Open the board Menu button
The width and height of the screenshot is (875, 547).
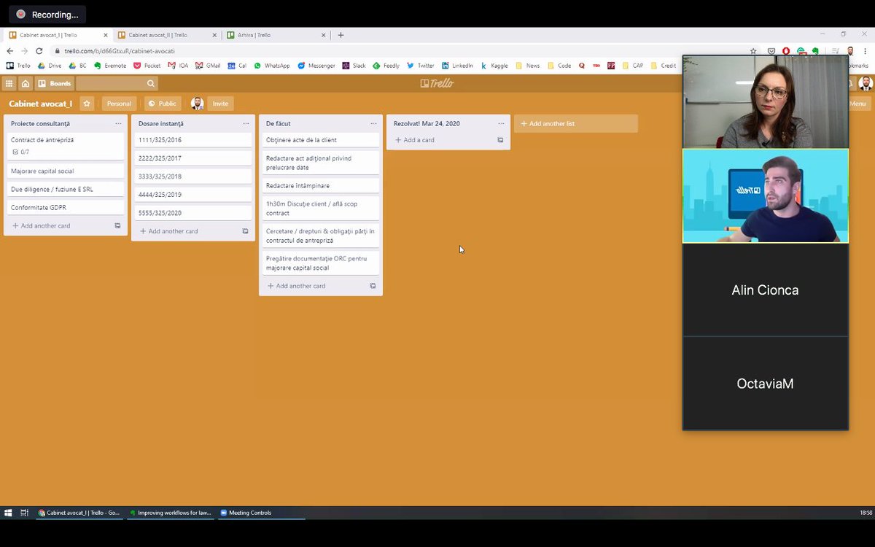pos(857,104)
